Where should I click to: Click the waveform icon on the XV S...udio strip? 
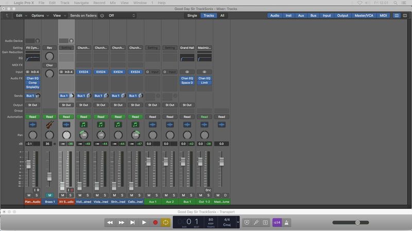tap(66, 125)
